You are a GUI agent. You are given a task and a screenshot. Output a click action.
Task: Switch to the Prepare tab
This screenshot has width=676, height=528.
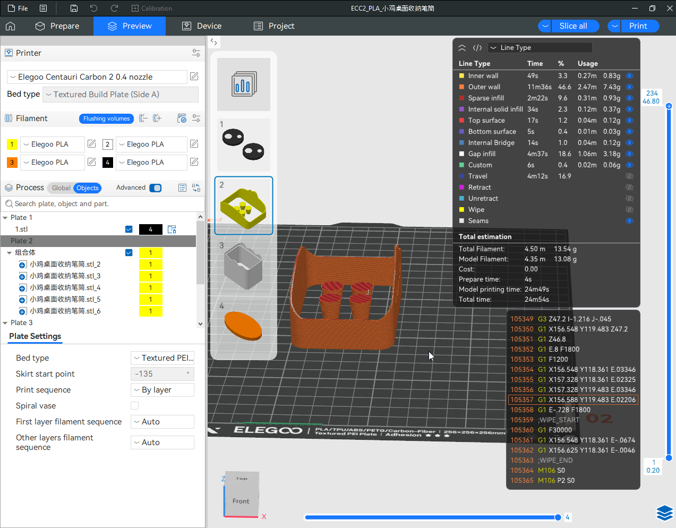tap(57, 26)
